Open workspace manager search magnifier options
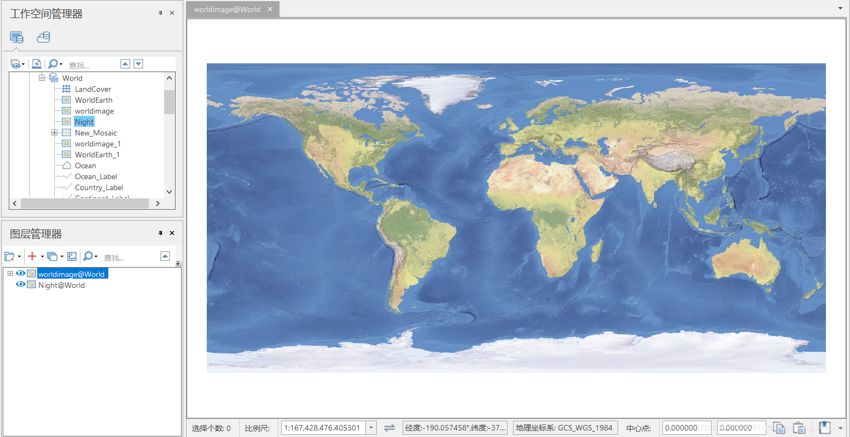 point(55,64)
